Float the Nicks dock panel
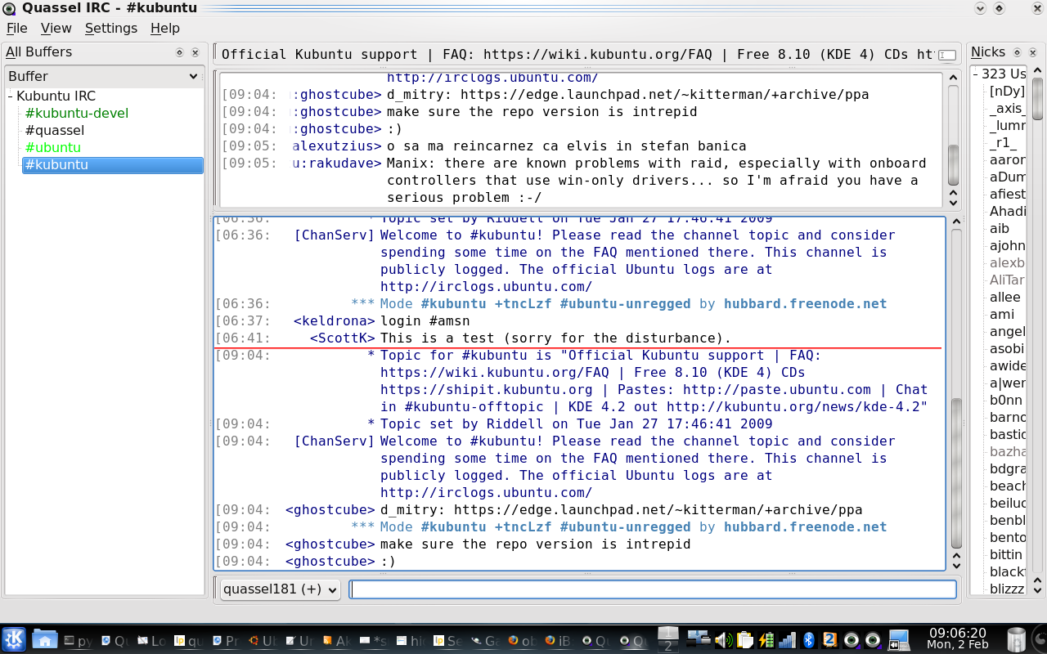 [1017, 52]
